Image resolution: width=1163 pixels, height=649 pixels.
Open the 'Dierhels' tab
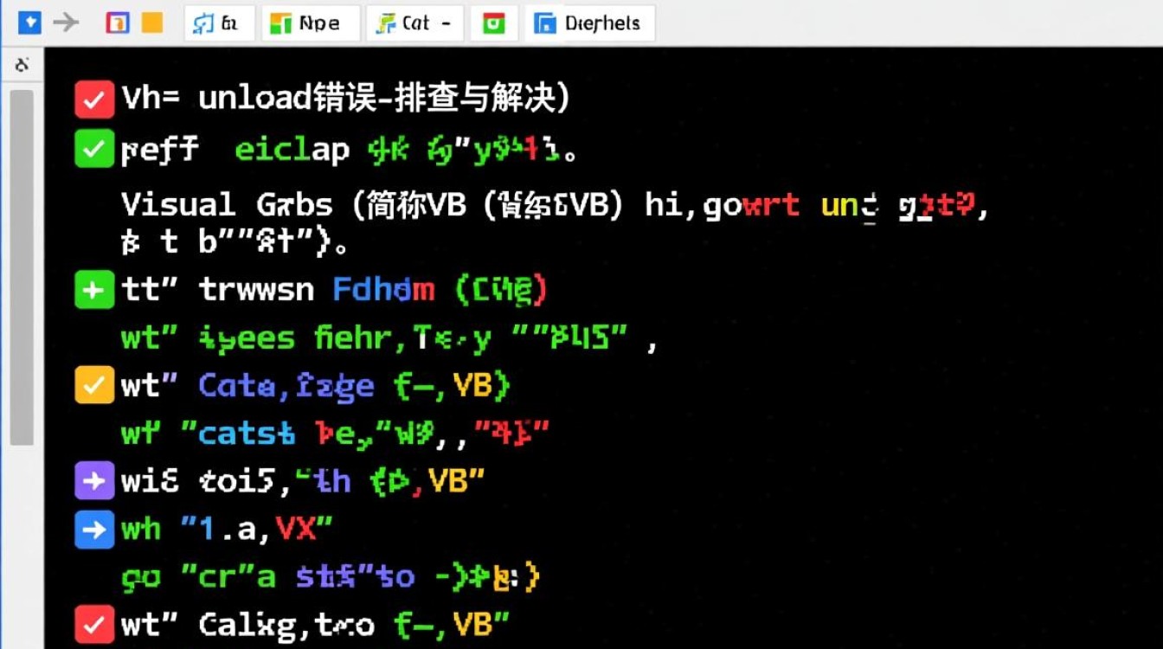point(589,23)
